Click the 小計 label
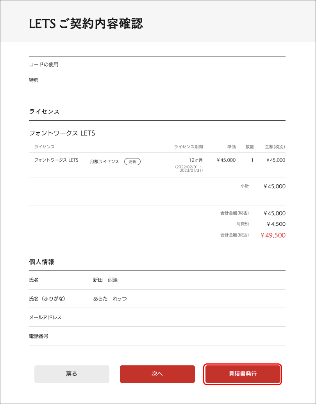Screen dimensions: 316x404 click(245, 187)
